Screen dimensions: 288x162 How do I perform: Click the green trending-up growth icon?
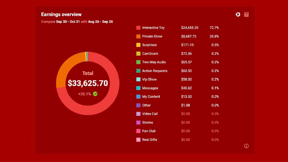(x=95, y=94)
